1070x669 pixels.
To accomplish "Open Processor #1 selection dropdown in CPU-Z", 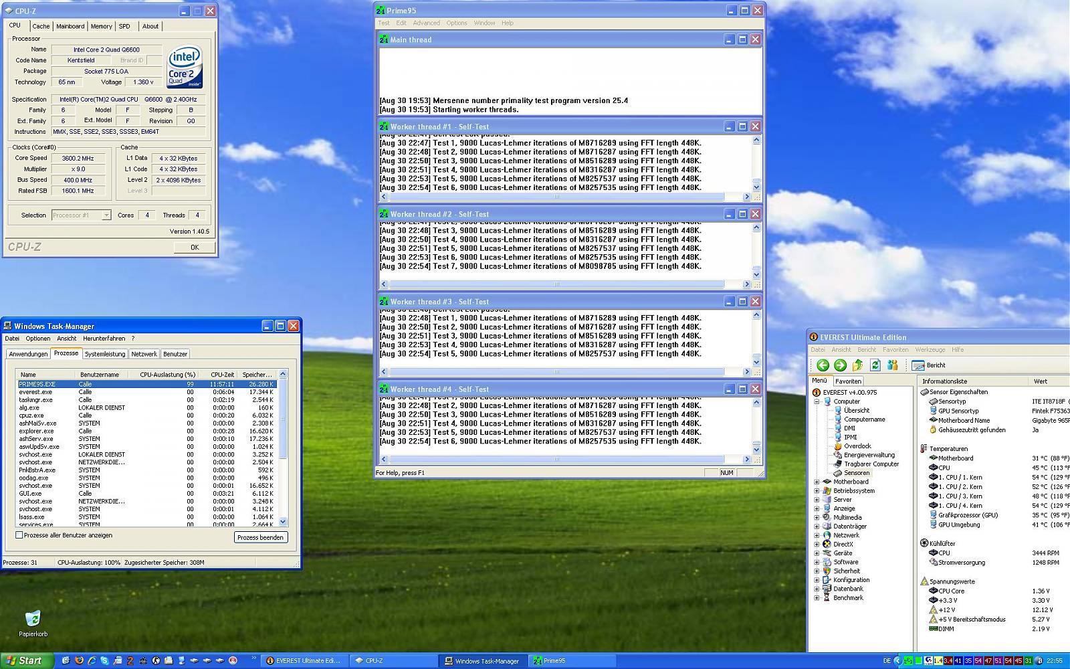I will (106, 215).
